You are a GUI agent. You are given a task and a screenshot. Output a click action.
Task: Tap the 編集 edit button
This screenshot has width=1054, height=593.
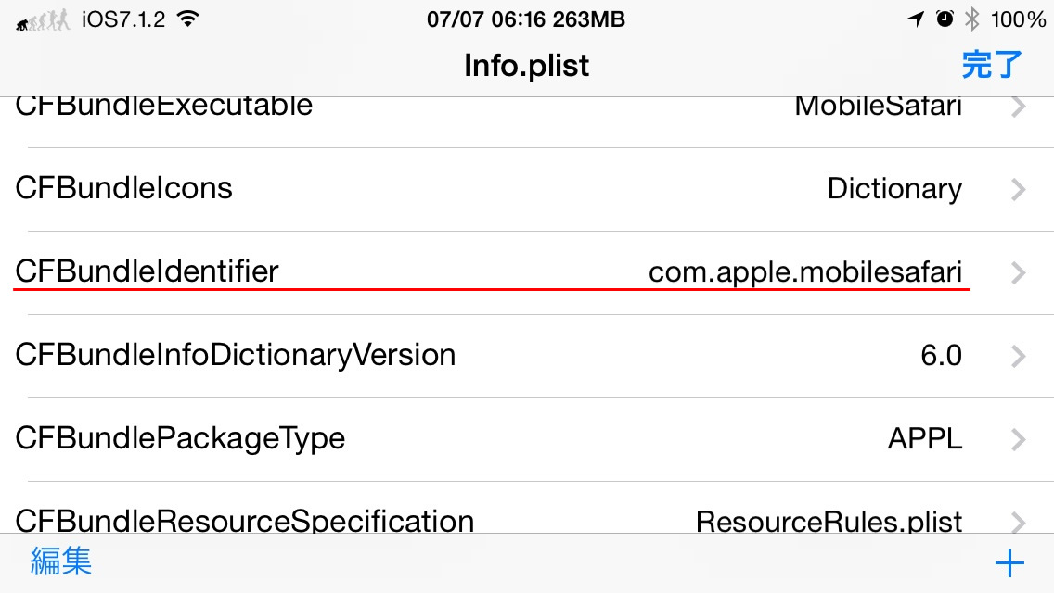coord(61,561)
